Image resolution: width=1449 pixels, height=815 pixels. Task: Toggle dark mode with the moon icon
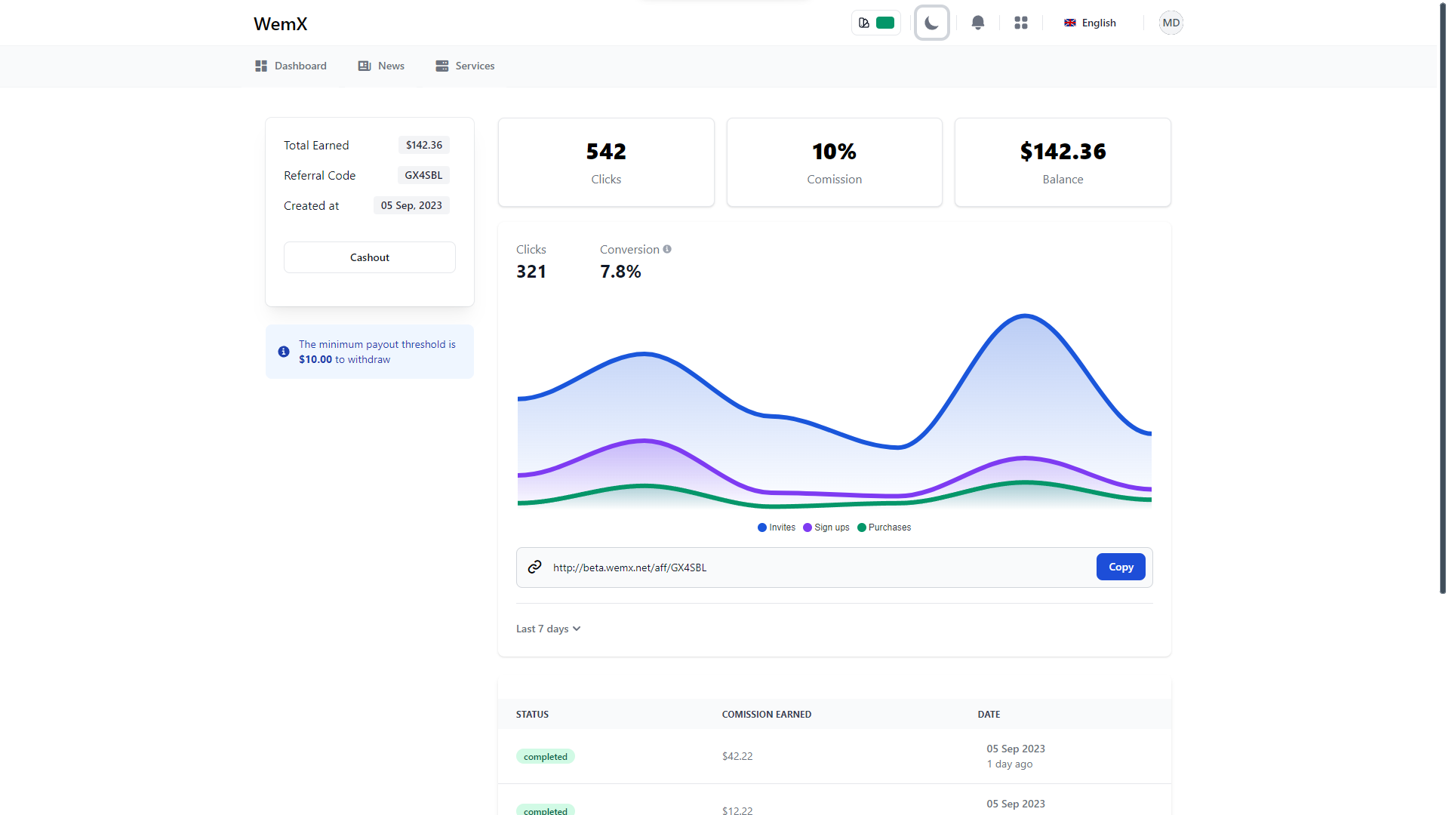932,23
